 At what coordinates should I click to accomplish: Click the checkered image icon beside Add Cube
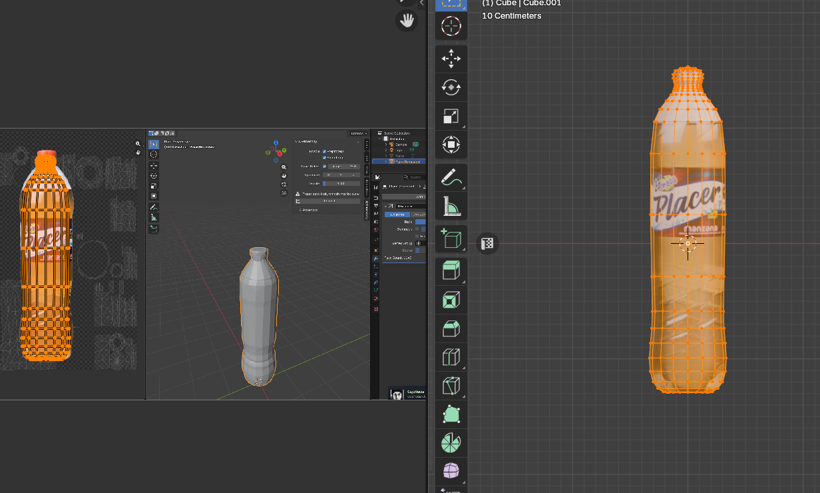487,243
